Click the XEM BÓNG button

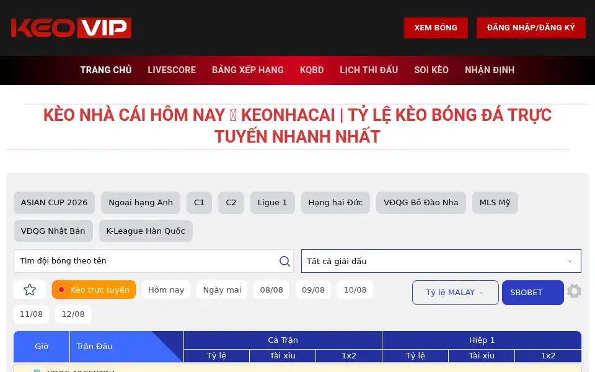click(x=436, y=28)
